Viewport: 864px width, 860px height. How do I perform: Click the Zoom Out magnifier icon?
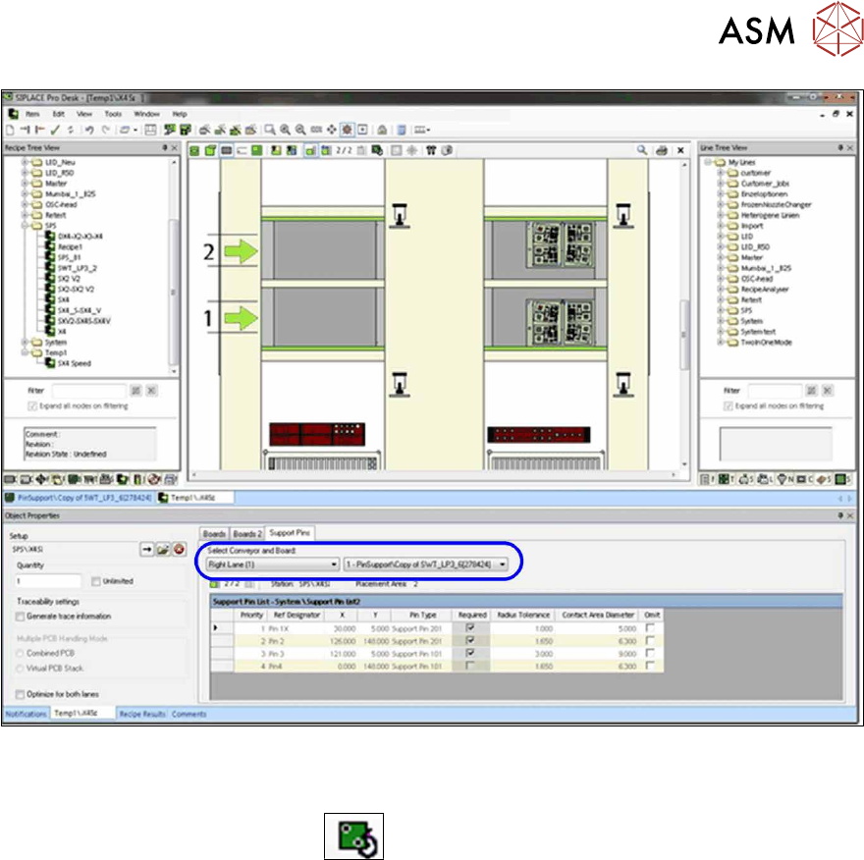pos(300,130)
